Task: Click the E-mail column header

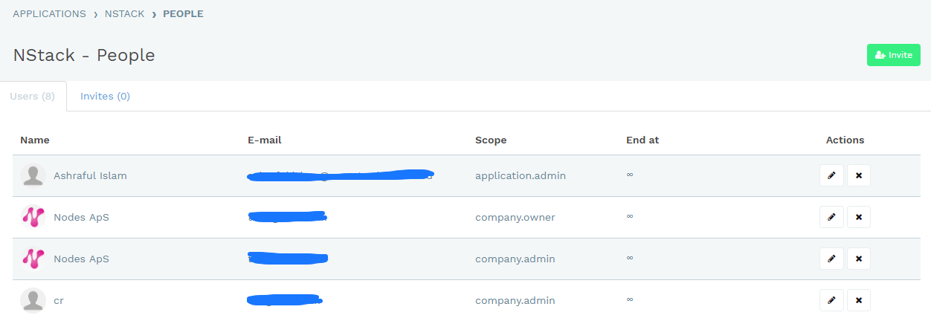Action: [x=265, y=140]
